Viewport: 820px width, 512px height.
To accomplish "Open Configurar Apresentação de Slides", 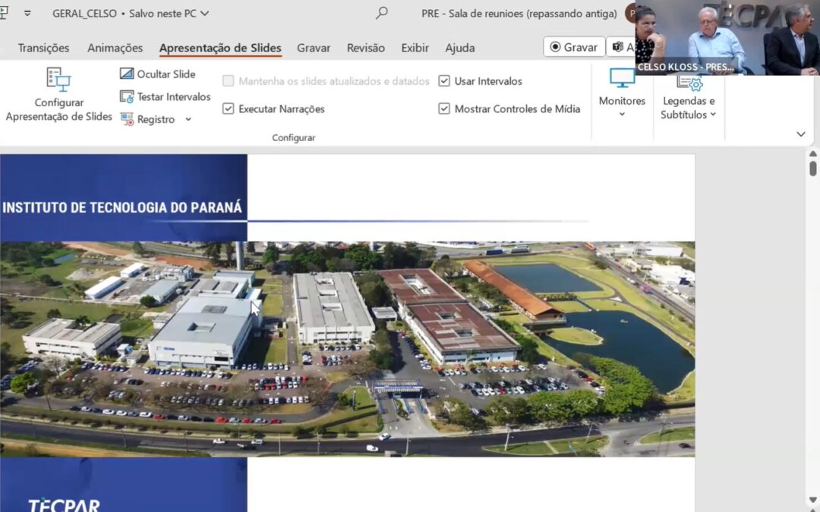I will point(58,95).
